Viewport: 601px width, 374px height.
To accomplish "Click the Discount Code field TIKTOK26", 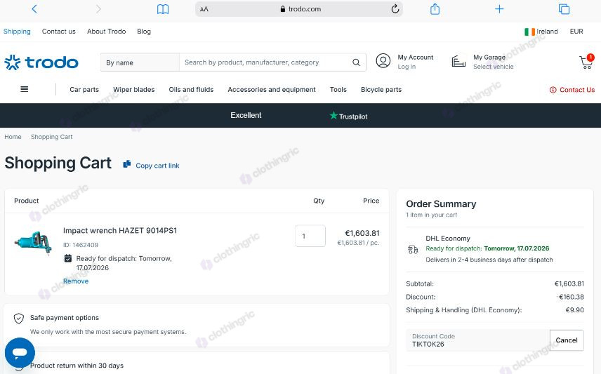I will [x=477, y=340].
